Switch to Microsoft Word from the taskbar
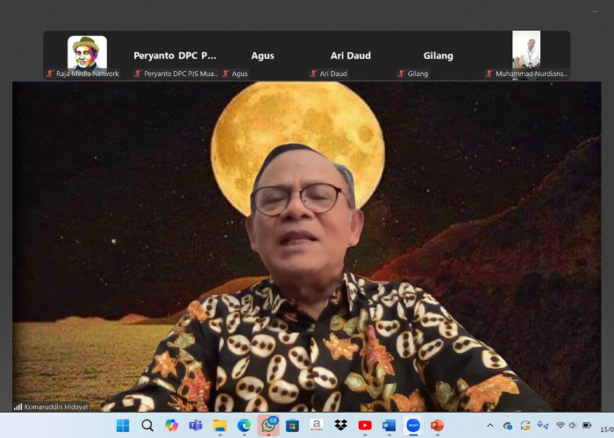This screenshot has height=438, width=614. click(389, 426)
